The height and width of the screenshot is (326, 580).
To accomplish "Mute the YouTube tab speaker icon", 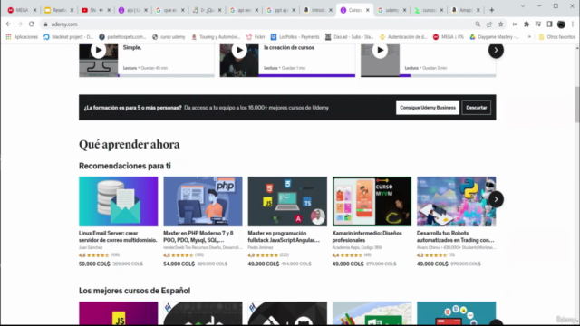I will coord(101,10).
